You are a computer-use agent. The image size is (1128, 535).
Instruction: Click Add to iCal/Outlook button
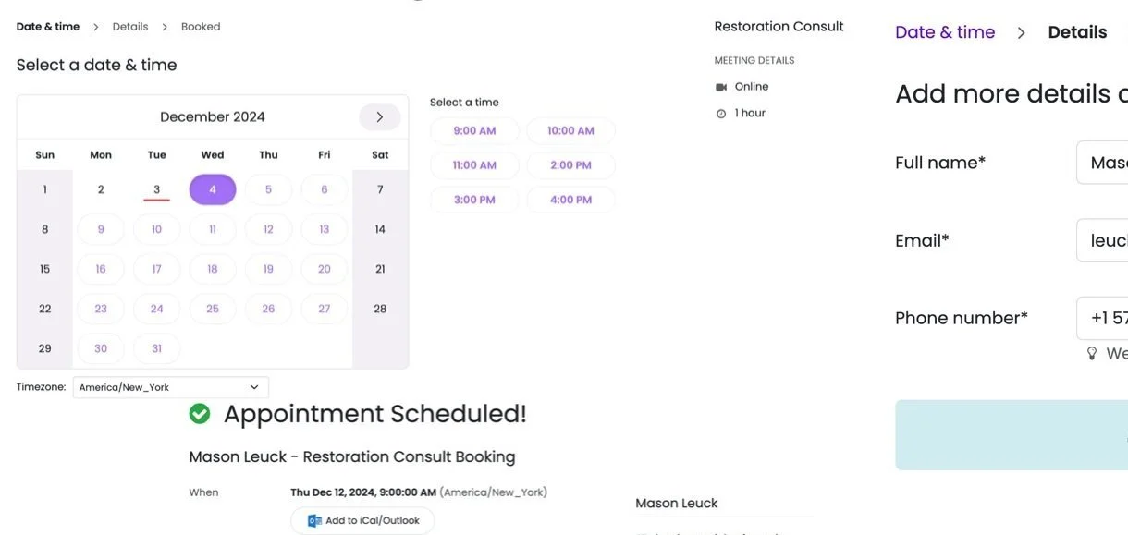(x=362, y=521)
